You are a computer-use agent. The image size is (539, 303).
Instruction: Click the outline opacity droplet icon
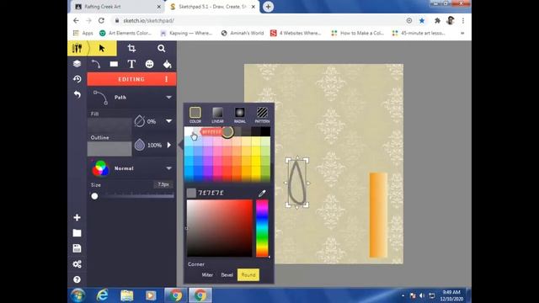click(140, 145)
